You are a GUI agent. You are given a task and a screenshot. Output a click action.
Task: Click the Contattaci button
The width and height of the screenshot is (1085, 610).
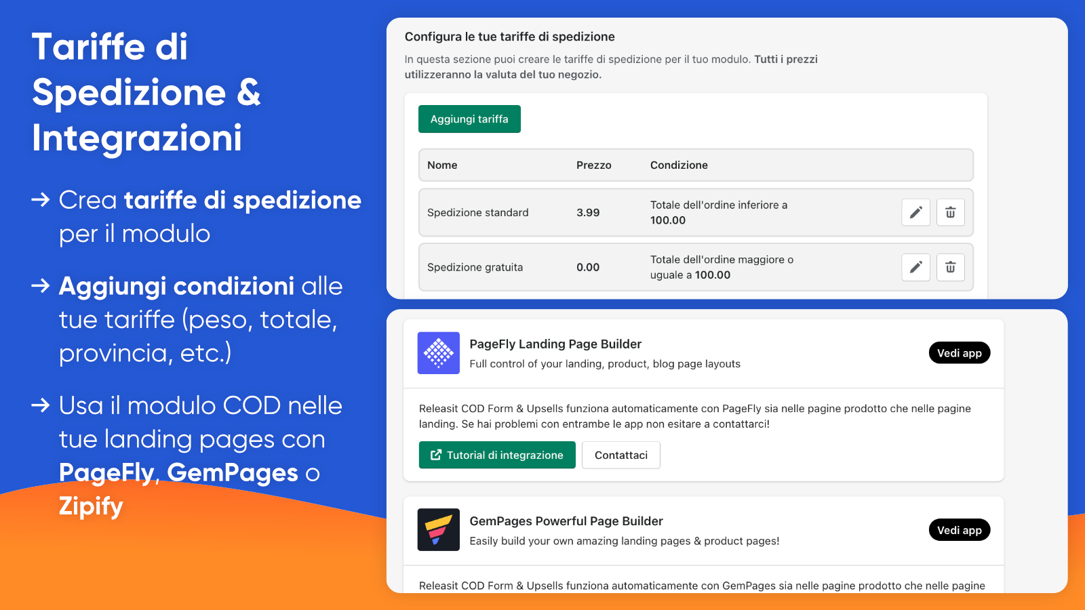(621, 455)
